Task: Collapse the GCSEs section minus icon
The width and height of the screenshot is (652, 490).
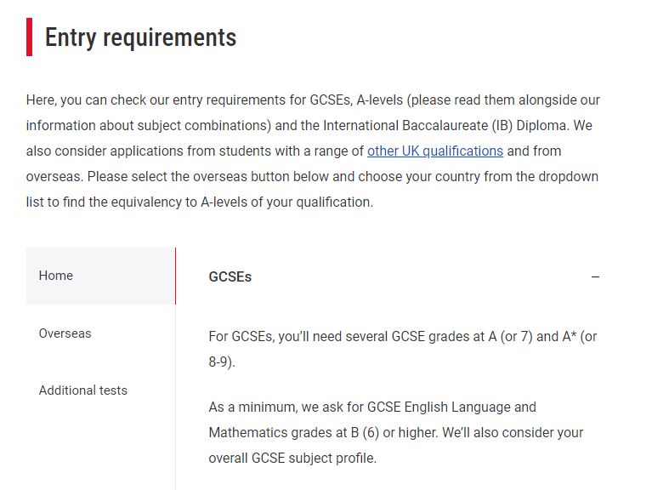Action: 595,277
